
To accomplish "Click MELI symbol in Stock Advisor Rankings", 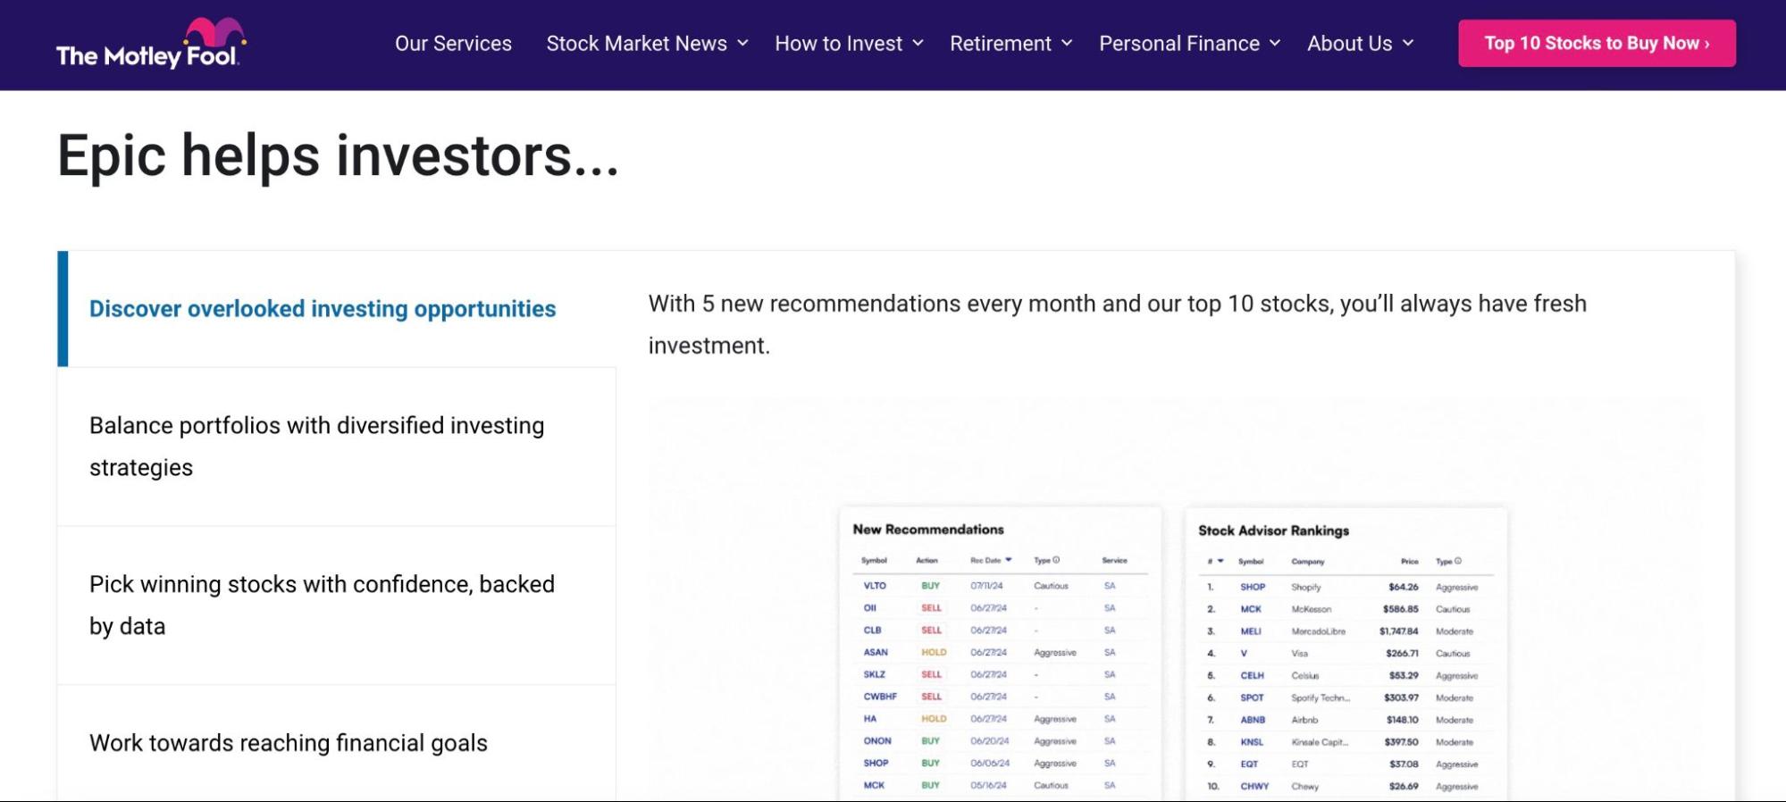I will [x=1251, y=631].
